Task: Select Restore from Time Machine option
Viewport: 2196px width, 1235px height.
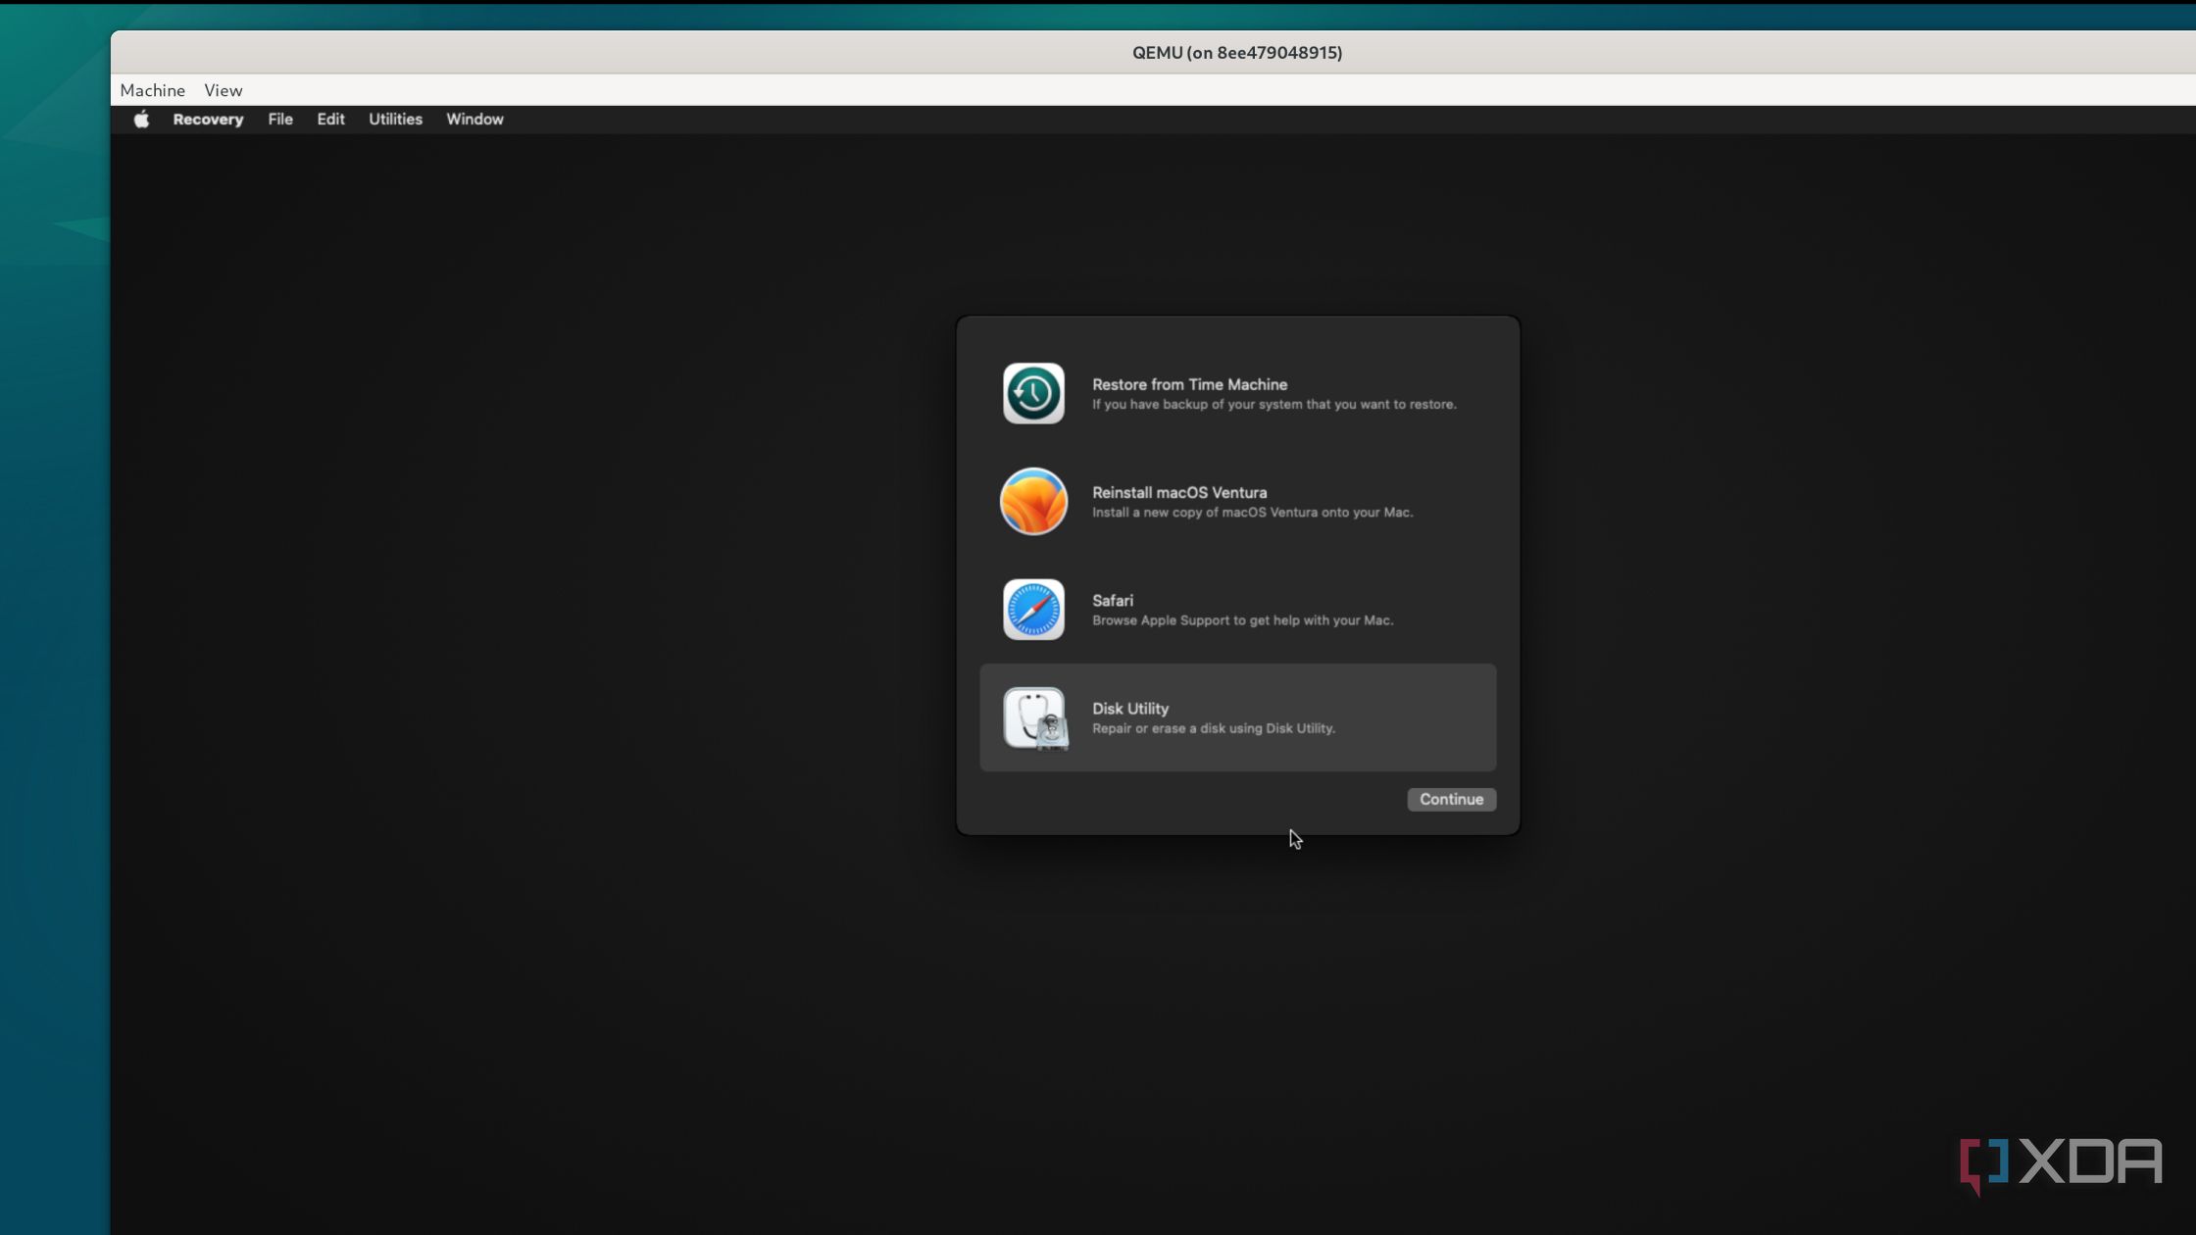Action: (x=1189, y=384)
